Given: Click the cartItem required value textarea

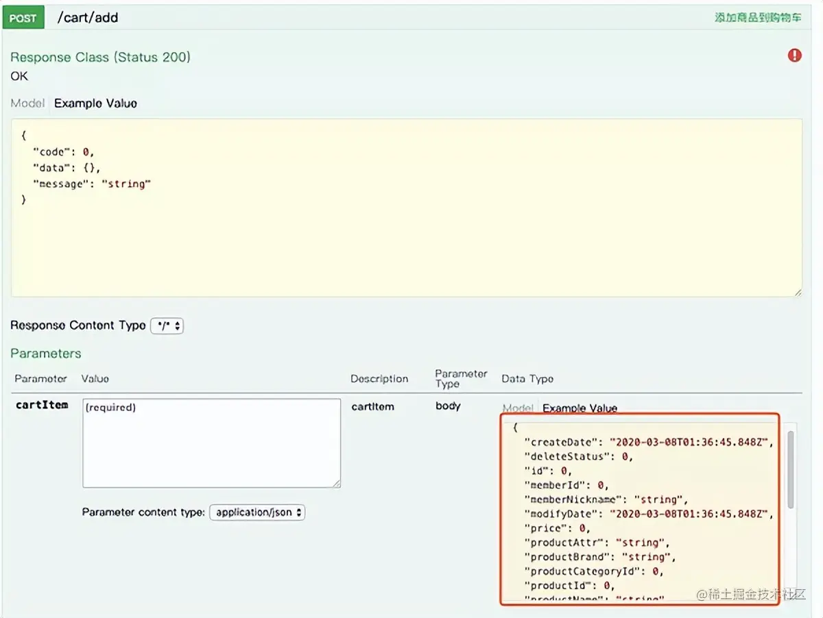Looking at the screenshot, I should tap(211, 443).
